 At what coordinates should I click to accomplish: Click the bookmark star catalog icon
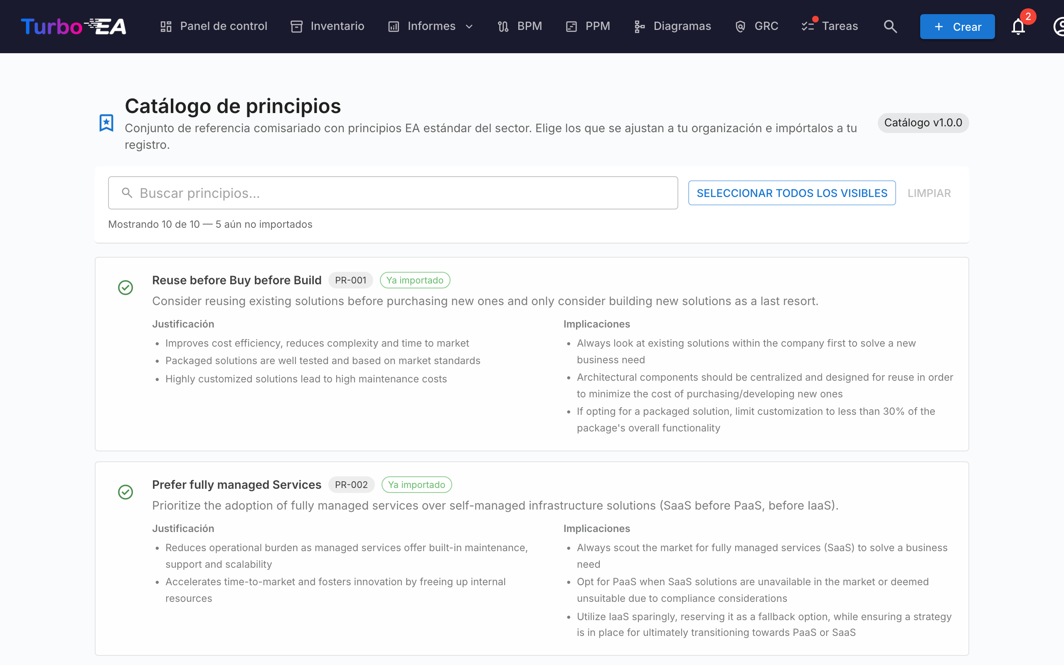tap(106, 123)
